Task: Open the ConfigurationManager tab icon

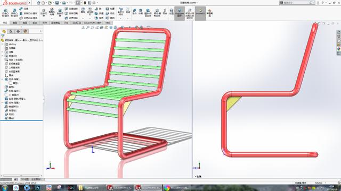Action: click(x=18, y=31)
